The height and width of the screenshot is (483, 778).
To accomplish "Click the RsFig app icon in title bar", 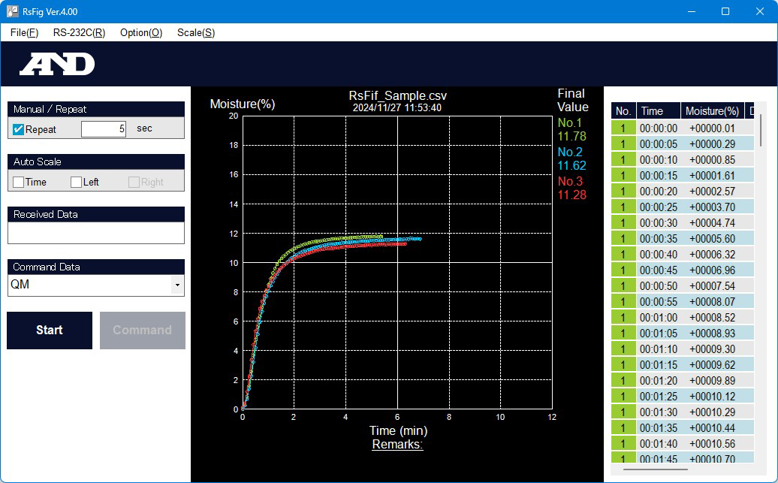I will coord(12,11).
